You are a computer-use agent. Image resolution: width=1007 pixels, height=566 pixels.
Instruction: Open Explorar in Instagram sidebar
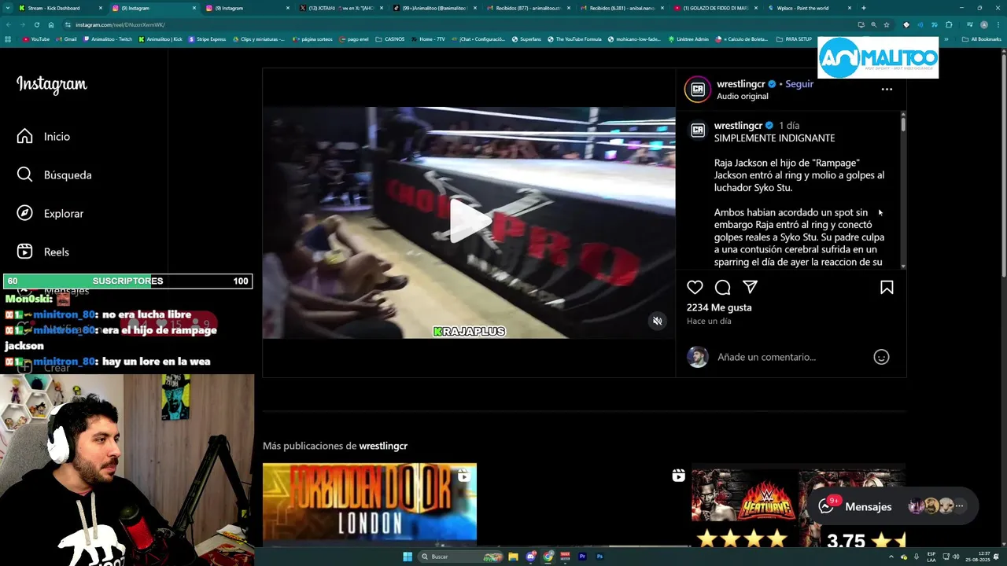click(x=50, y=214)
